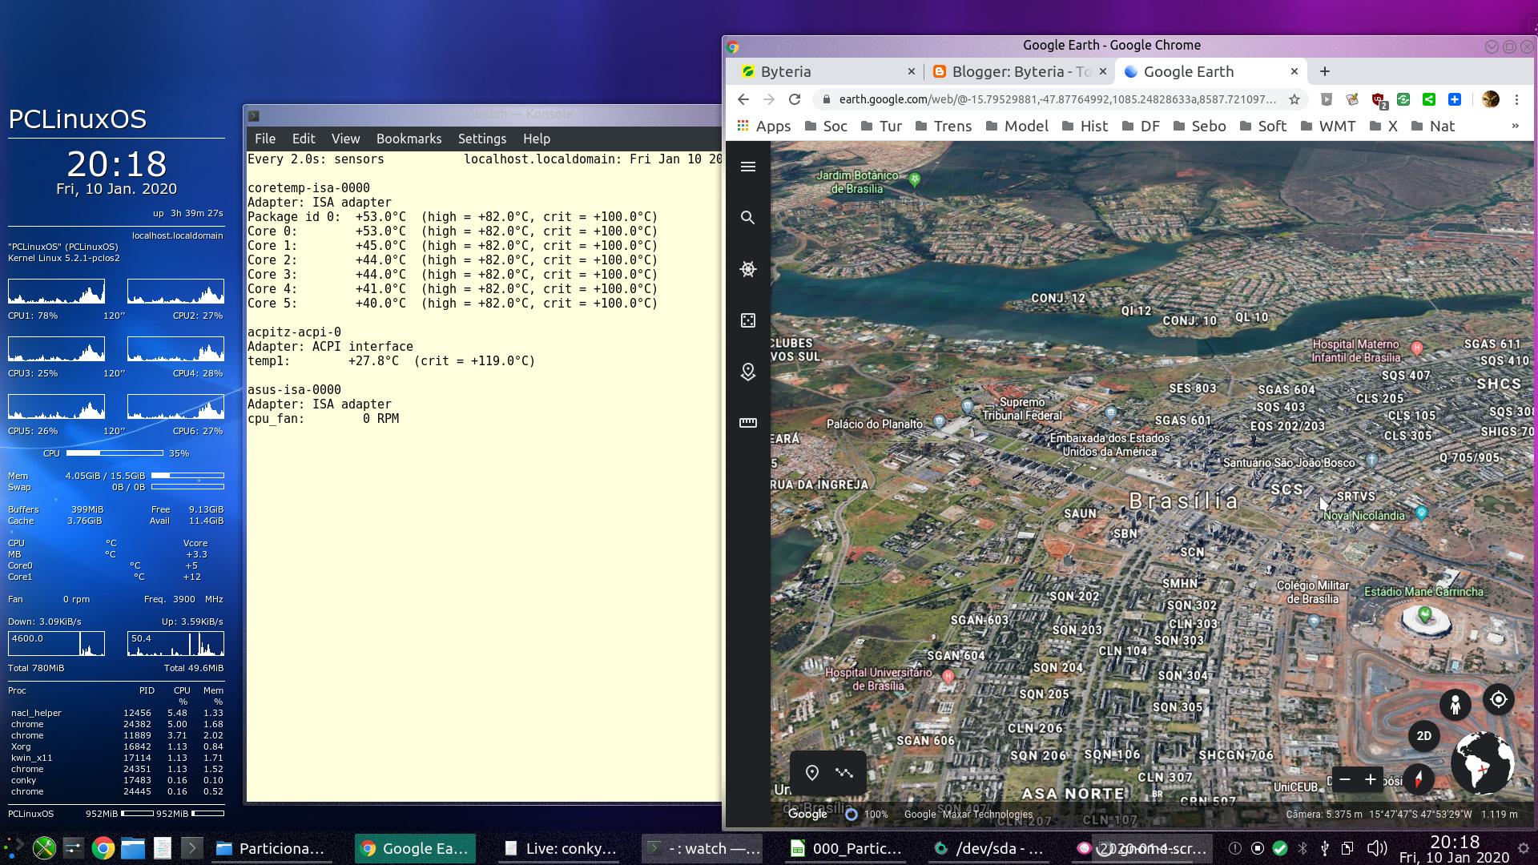
Task: Reset orientation using the compass
Action: point(1419,778)
